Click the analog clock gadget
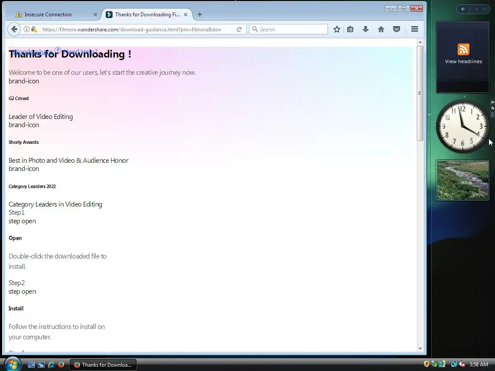 coord(462,126)
